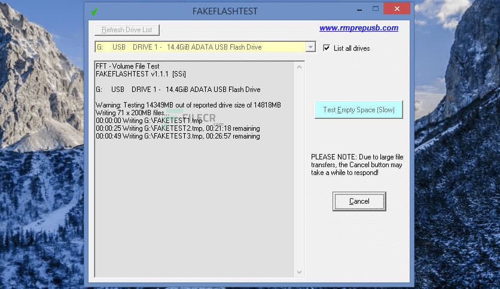Image resolution: width=500 pixels, height=289 pixels.
Task: Uncheck the List all drives checkbox
Action: pyautogui.click(x=326, y=48)
